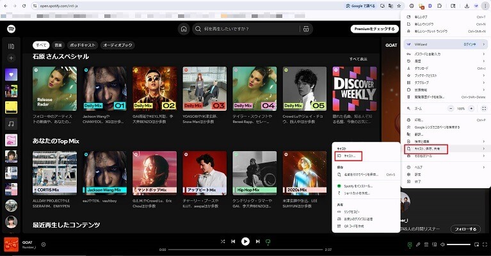The image size is (491, 256).
Task: Select 新しいタブ in Chrome menu
Action: point(446,17)
